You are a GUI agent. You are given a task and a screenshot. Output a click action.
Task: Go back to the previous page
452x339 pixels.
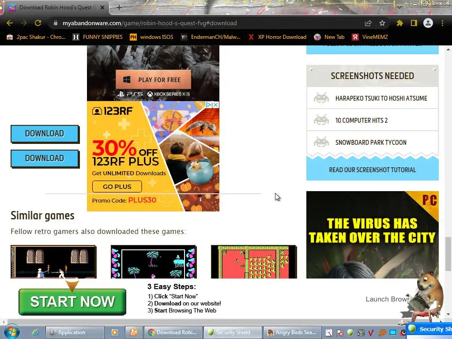pos(10,23)
